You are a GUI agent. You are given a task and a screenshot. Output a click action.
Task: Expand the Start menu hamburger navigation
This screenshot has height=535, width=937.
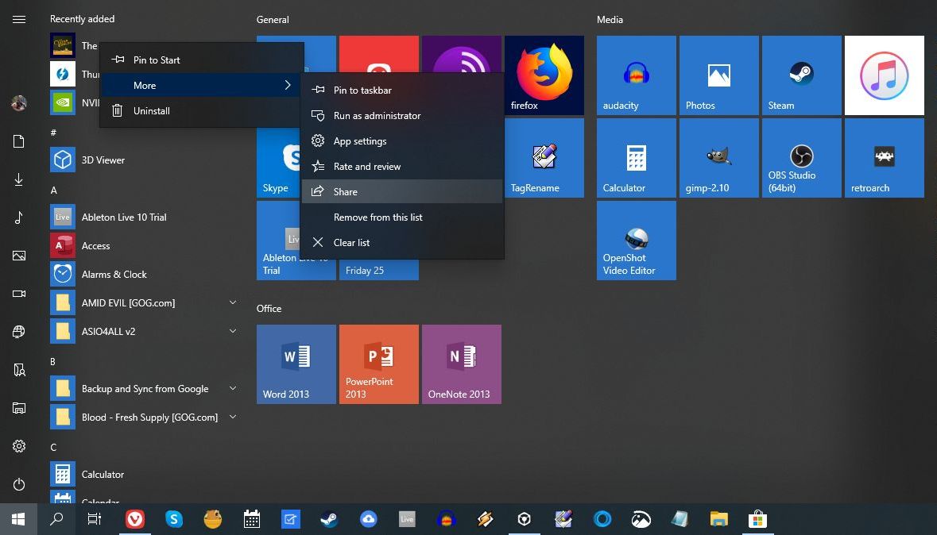[19, 19]
